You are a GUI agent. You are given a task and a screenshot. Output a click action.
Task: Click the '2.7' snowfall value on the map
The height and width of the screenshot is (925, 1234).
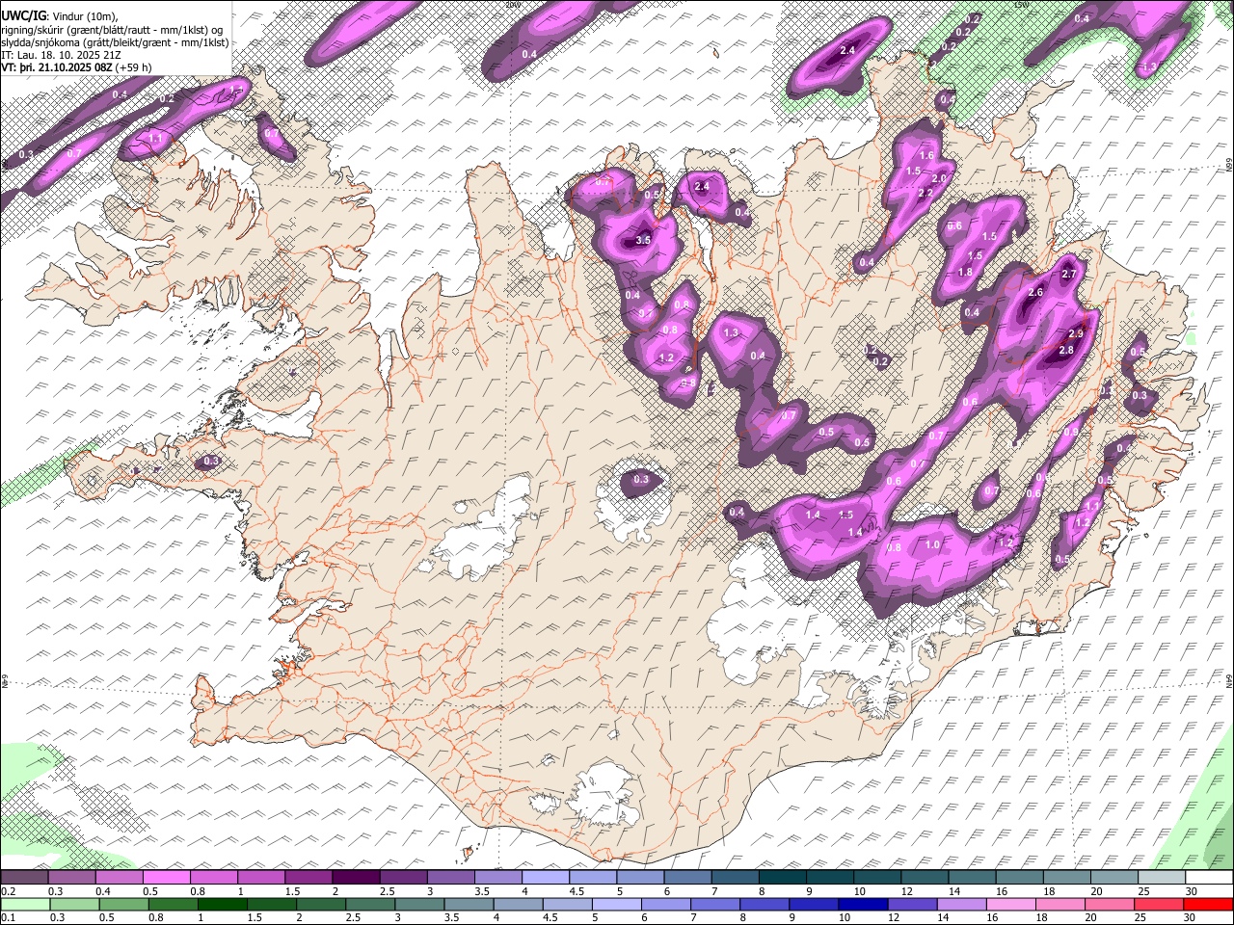tap(1068, 275)
